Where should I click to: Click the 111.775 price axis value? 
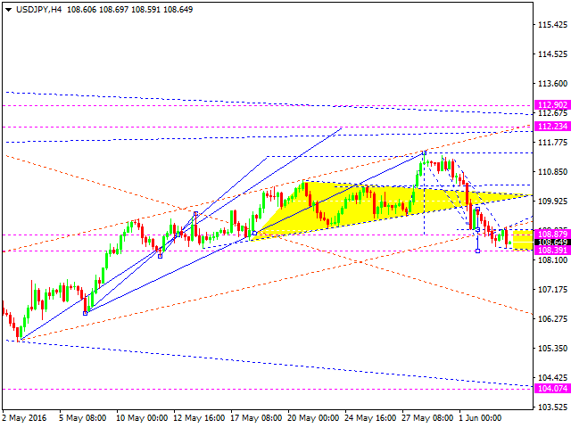point(553,143)
